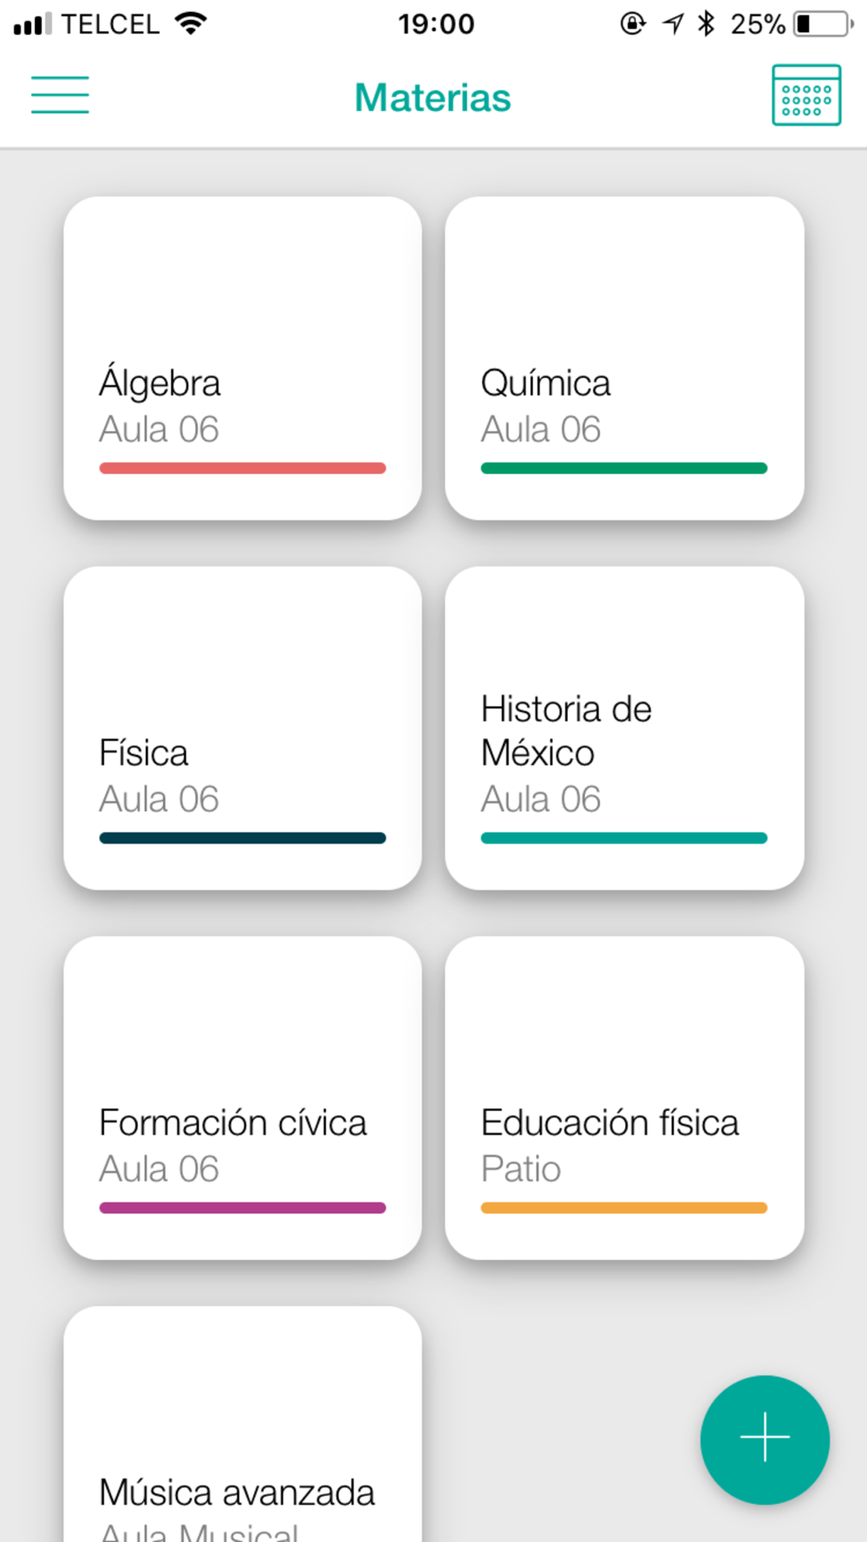Click the green color bar under Química
Viewport: 867px width, 1542px height.
click(624, 468)
